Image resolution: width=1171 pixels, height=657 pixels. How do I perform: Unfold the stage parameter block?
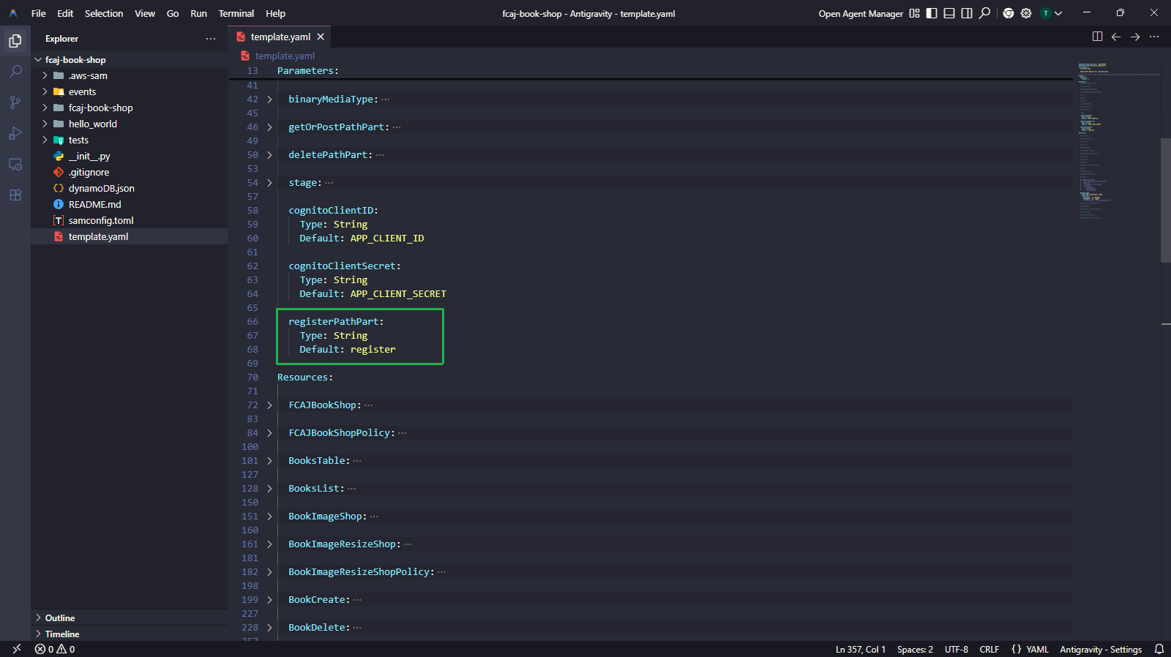click(x=269, y=183)
